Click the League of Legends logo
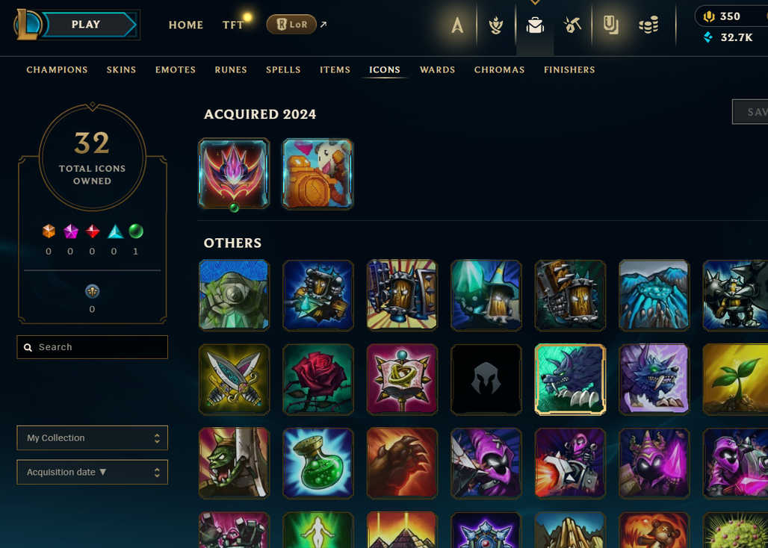768x548 pixels. coord(26,24)
